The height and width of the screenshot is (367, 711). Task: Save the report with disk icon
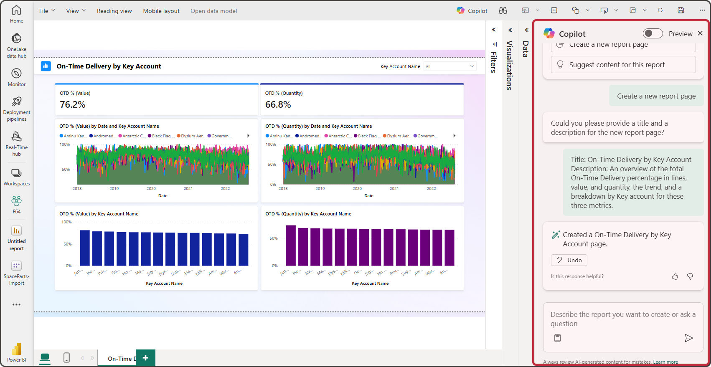681,10
